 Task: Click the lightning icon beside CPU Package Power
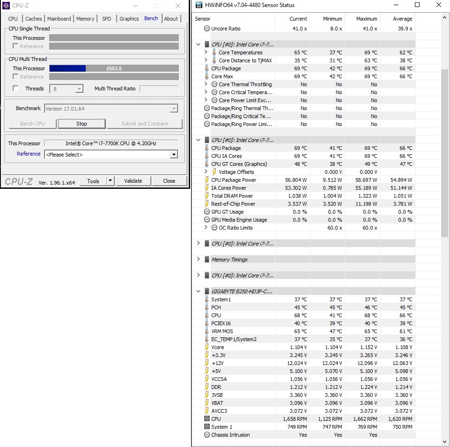207,180
